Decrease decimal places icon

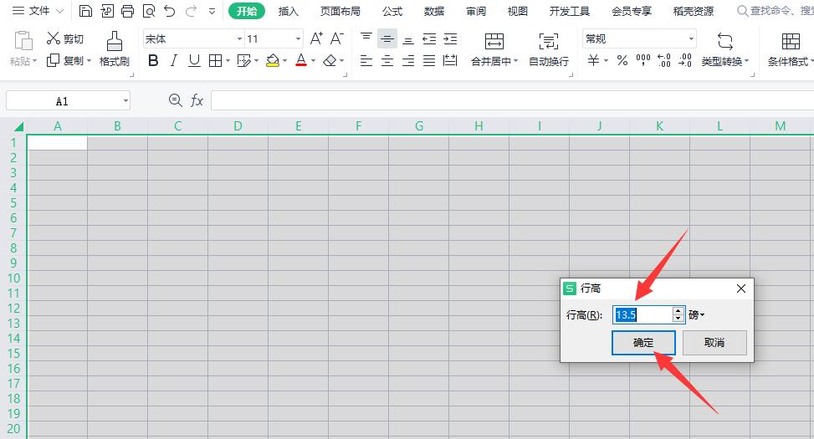click(x=685, y=61)
